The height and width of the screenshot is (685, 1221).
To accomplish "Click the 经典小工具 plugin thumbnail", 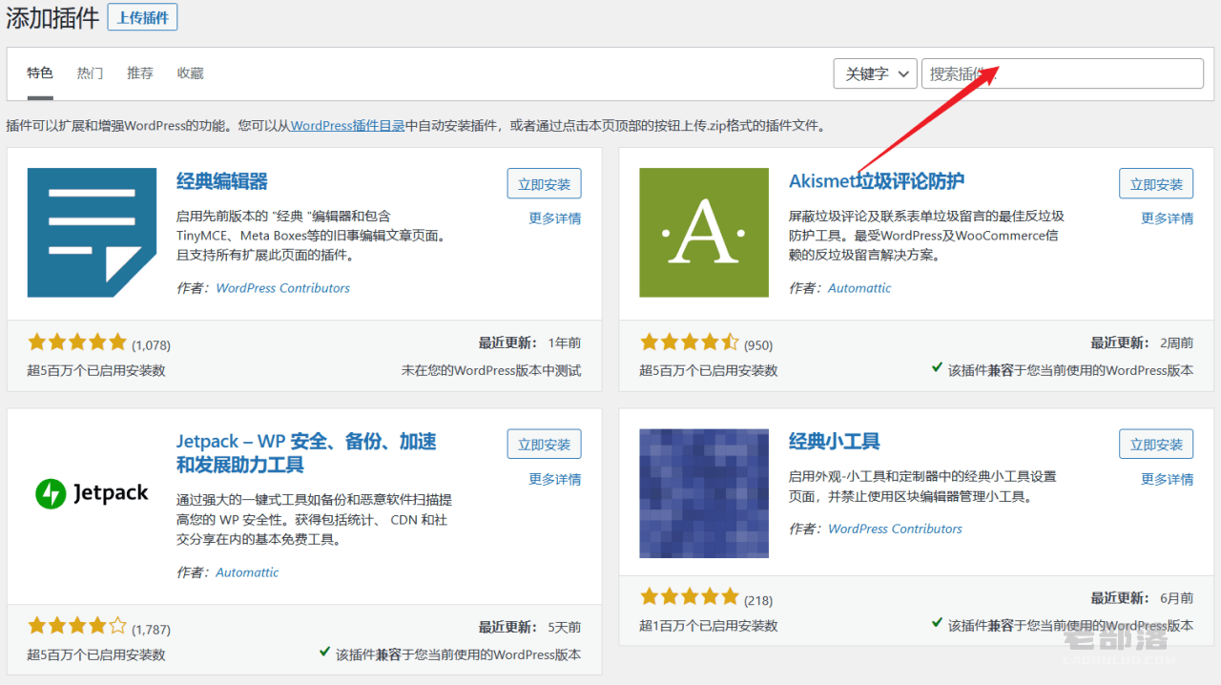I will point(704,493).
